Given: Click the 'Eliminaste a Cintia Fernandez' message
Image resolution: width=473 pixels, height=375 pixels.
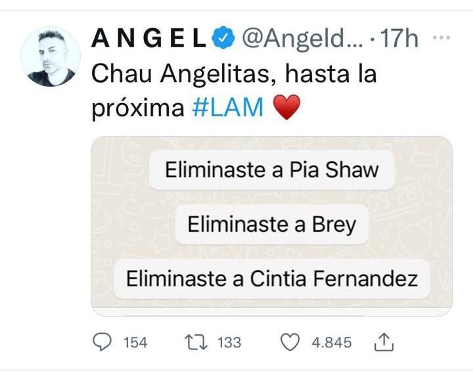Looking at the screenshot, I should (272, 279).
